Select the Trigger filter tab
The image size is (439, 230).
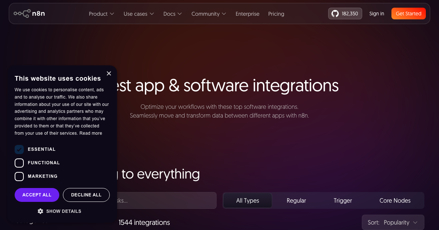[x=343, y=200]
